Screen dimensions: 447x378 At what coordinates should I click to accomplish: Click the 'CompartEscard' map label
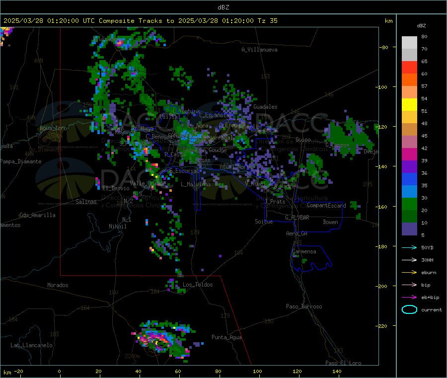pyautogui.click(x=326, y=206)
